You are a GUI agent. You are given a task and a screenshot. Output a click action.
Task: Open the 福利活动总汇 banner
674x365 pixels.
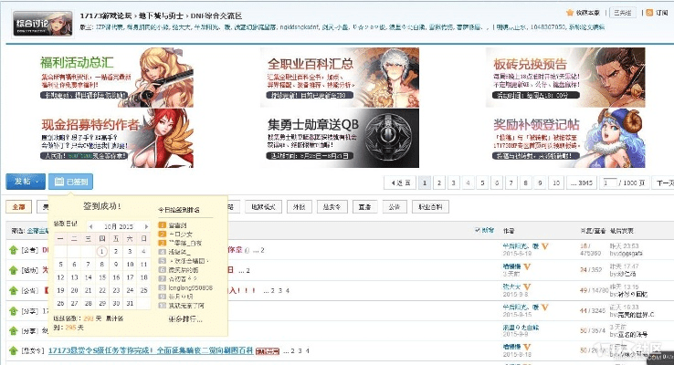(x=116, y=78)
